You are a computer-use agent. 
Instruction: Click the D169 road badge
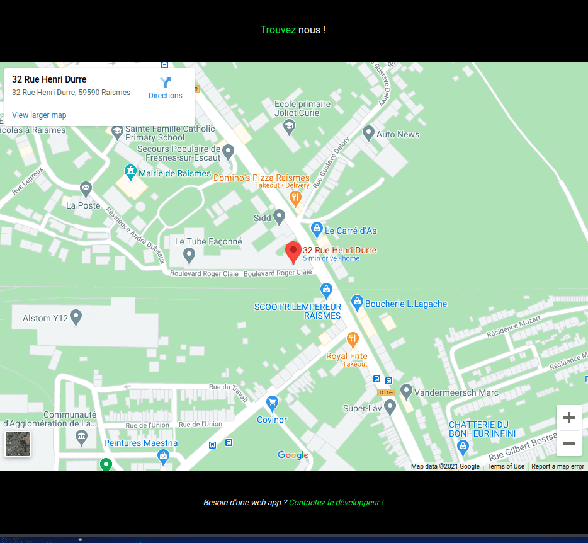386,392
